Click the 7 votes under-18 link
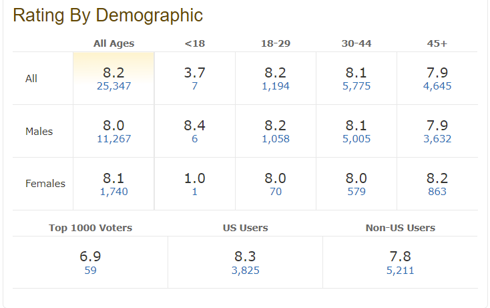490x308 pixels. (195, 86)
